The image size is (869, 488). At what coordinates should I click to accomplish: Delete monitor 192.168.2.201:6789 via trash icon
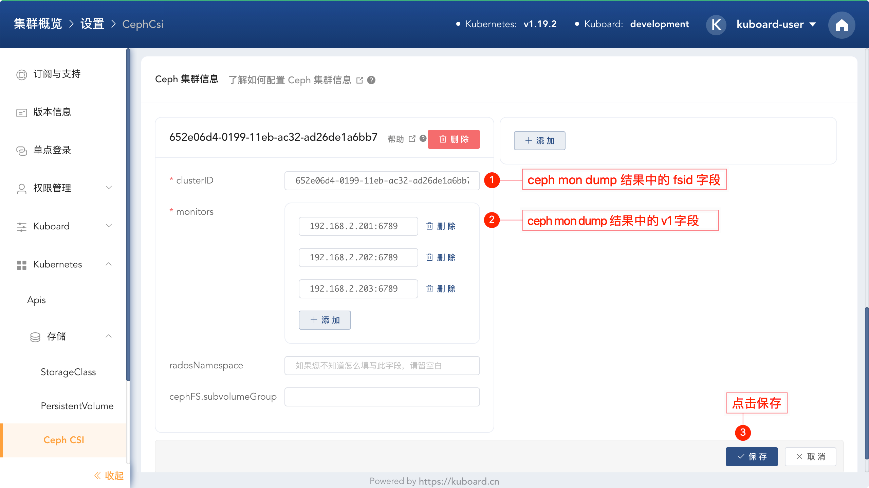click(x=430, y=226)
